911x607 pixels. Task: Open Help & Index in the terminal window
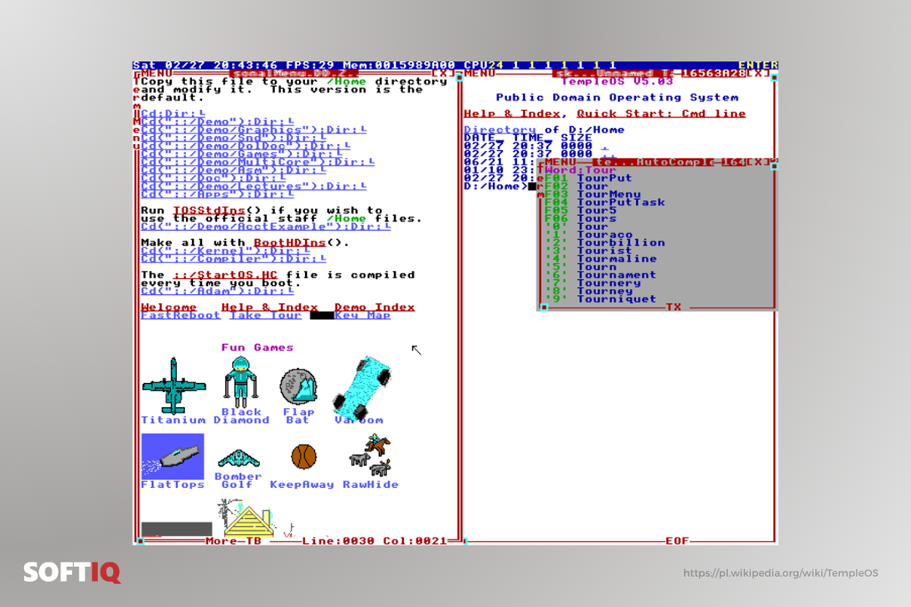(512, 114)
